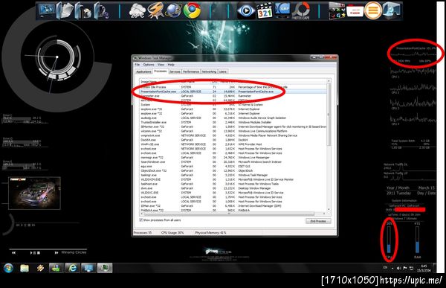Select the TrustedInstaller.exe process row
Screen dimensions: 446x288
click(233, 122)
